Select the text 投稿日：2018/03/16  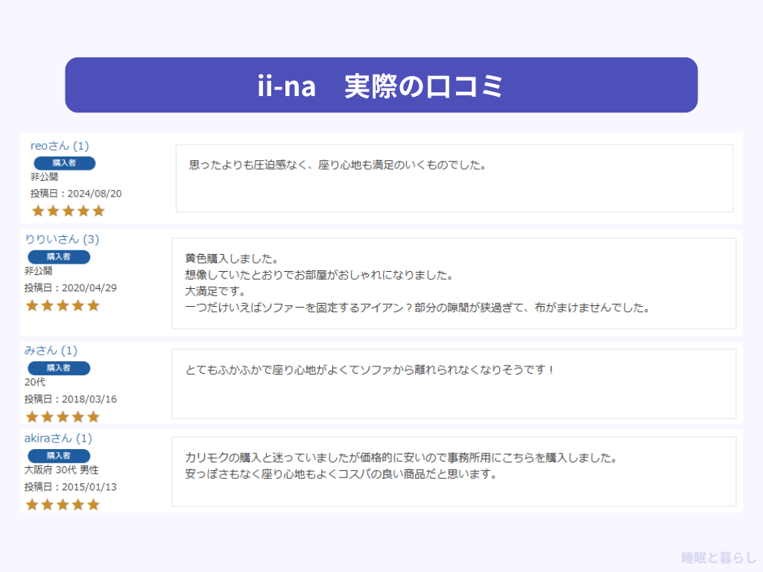71,399
